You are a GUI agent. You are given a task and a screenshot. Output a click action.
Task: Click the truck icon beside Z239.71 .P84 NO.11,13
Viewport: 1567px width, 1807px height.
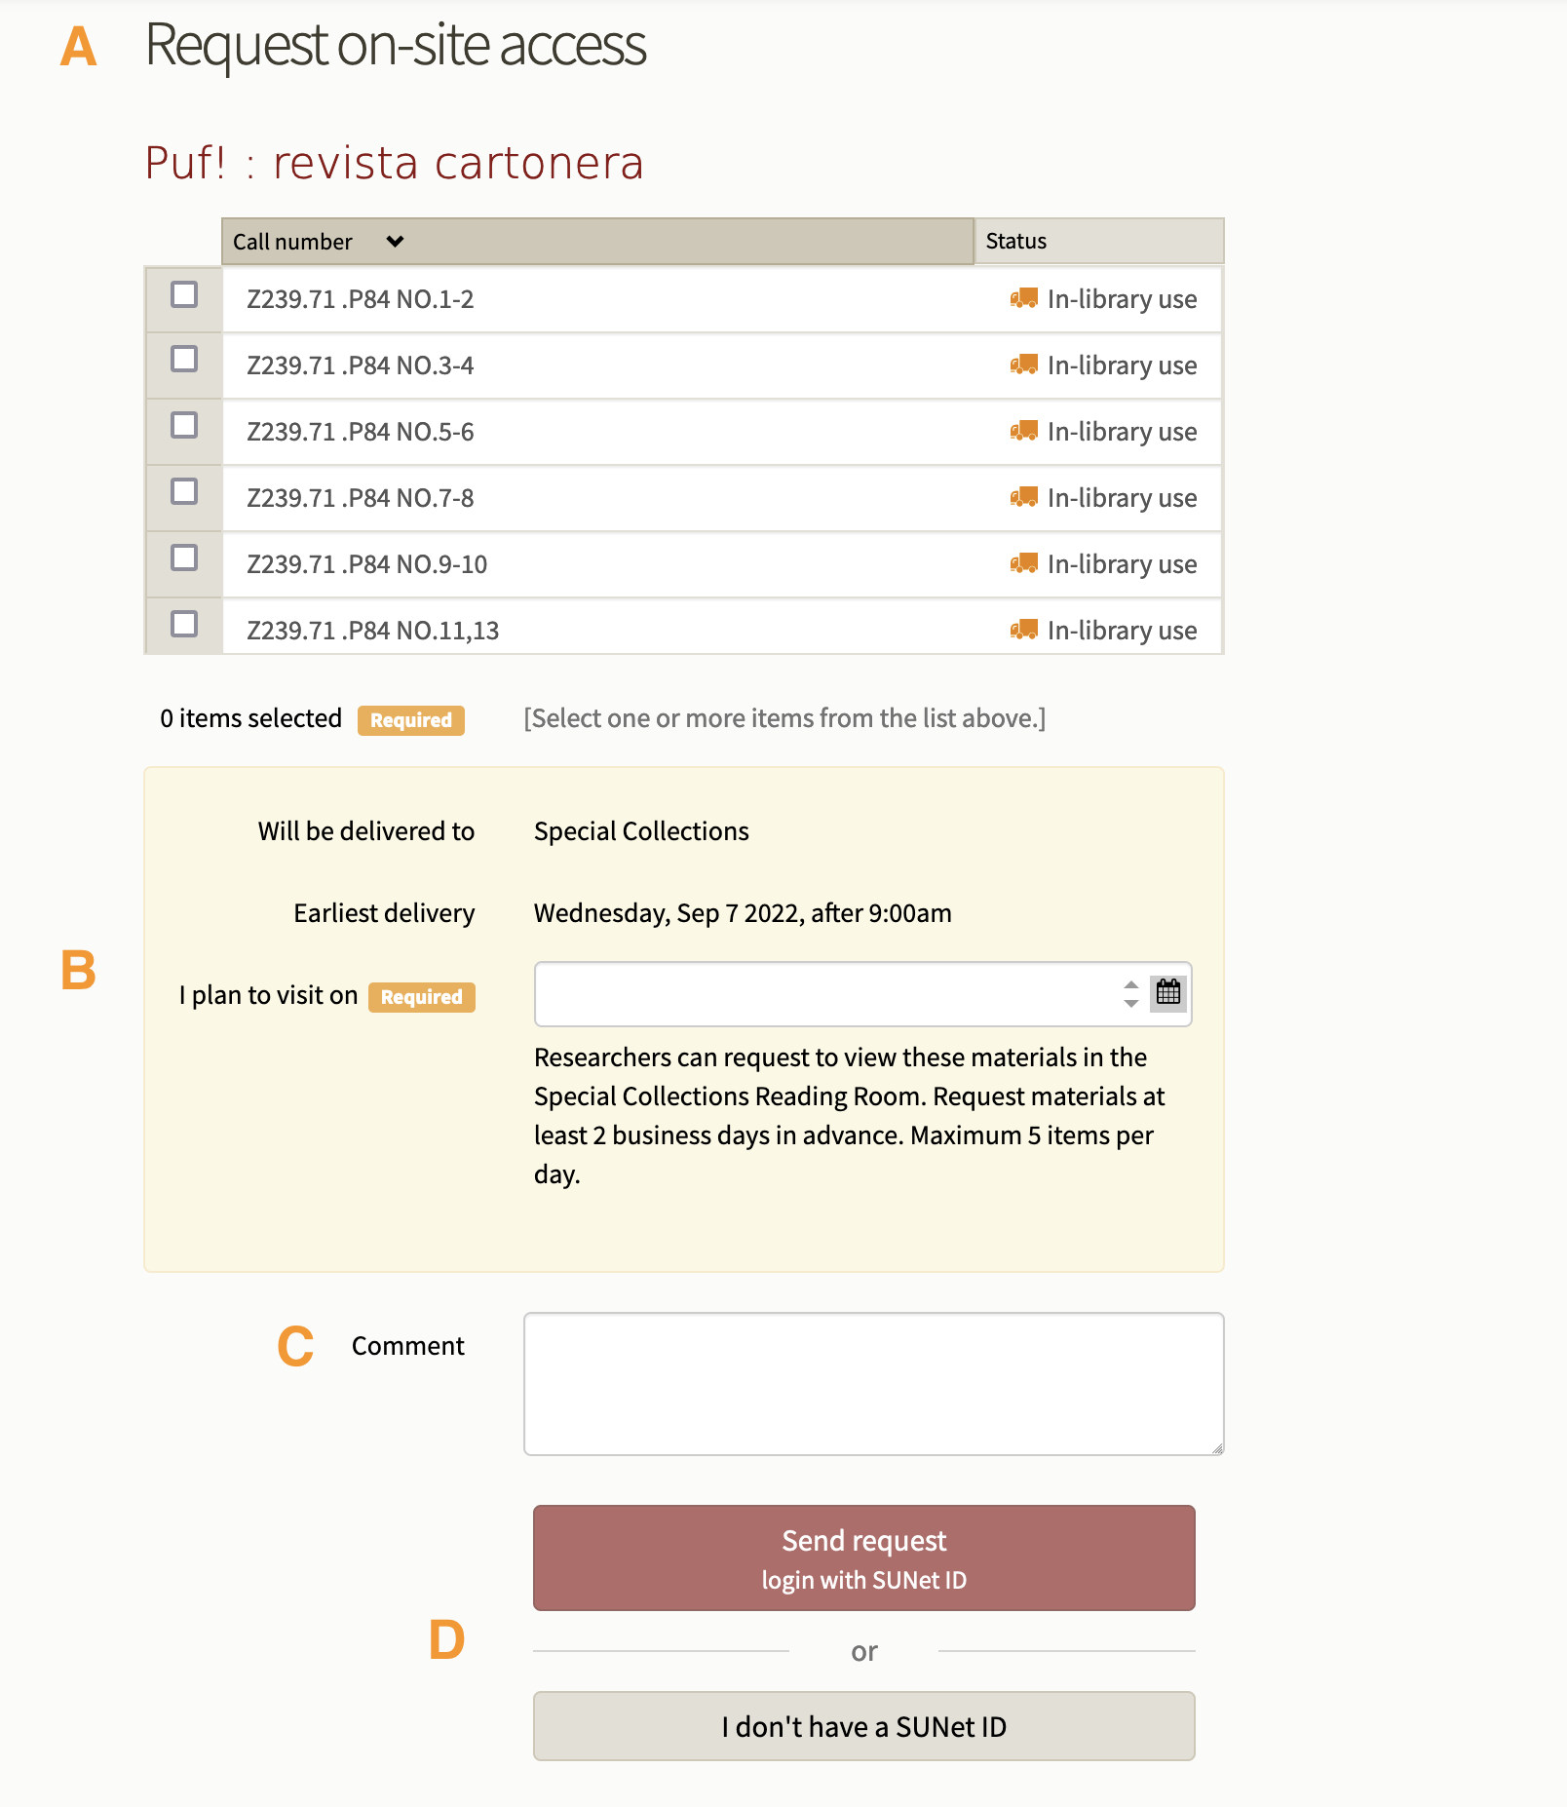click(1023, 630)
